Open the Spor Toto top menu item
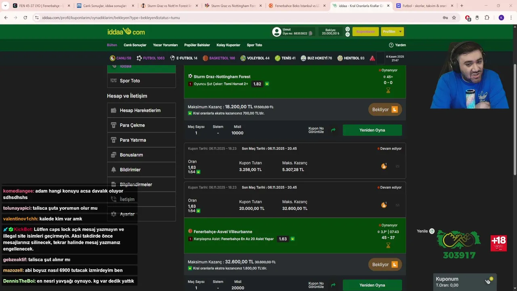 (x=254, y=45)
